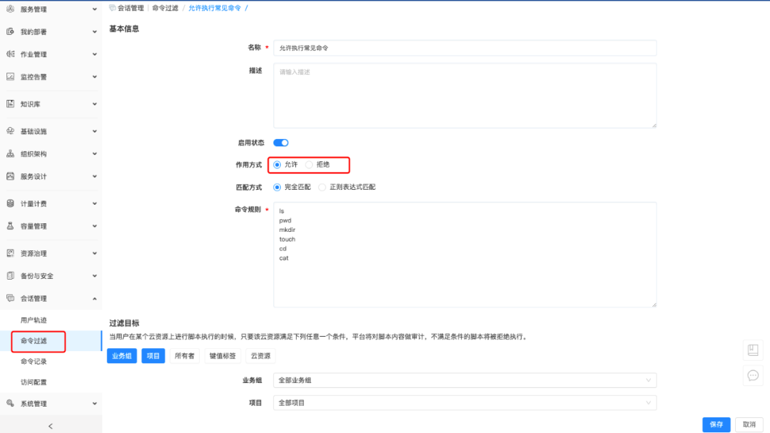Viewport: 770px width, 433px height.
Task: Open the 全部业务组 dropdown
Action: click(x=465, y=380)
